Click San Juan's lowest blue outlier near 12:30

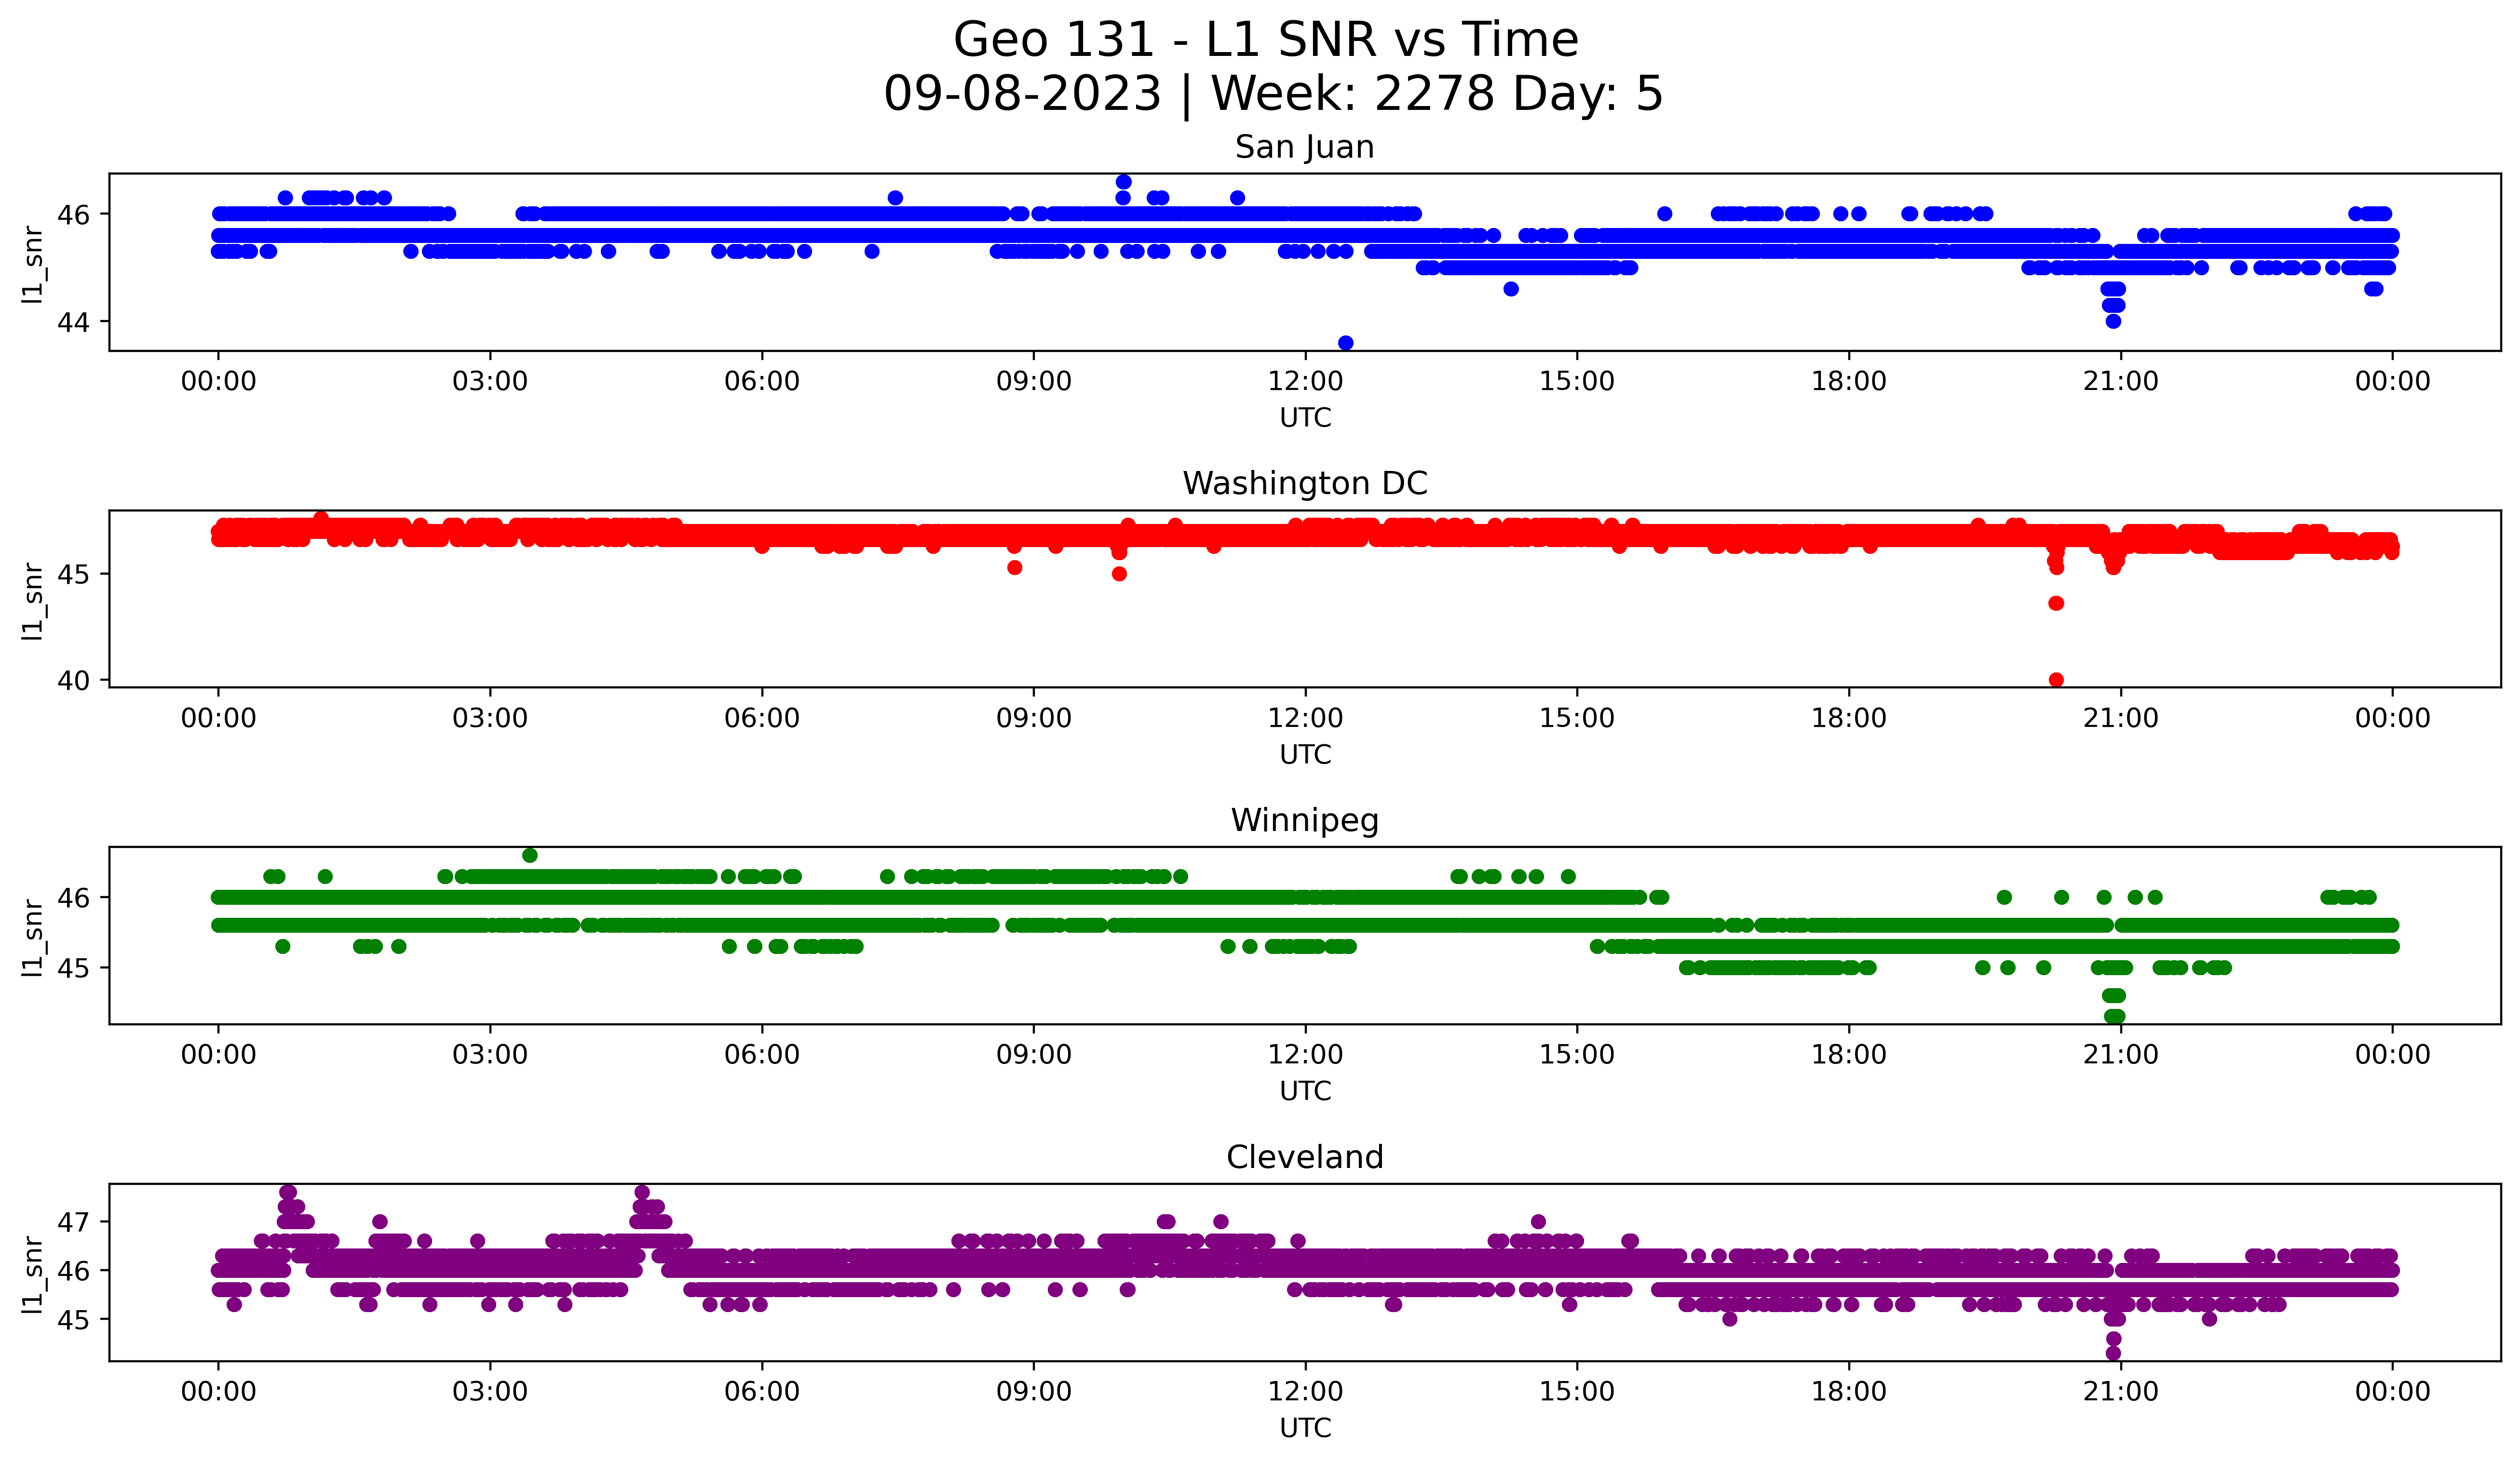1345,343
